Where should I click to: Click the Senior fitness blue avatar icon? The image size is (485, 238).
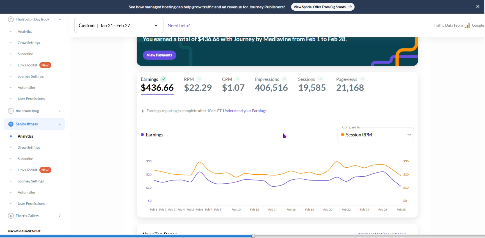[11, 124]
